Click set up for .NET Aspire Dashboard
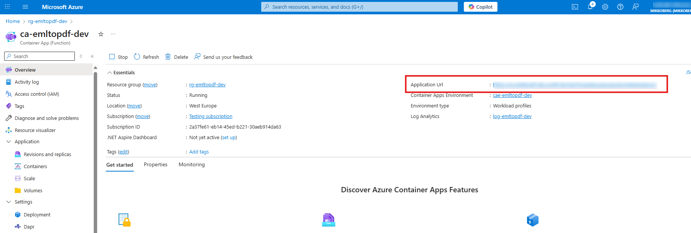691x233 pixels. point(229,137)
